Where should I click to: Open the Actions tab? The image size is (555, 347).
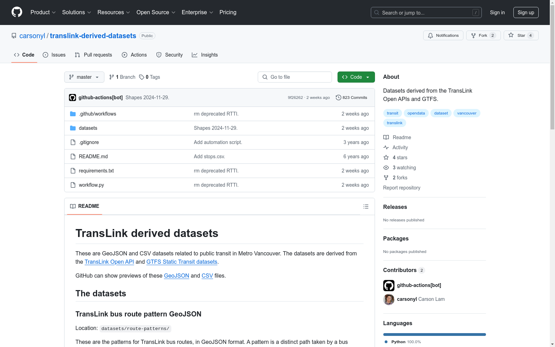coord(134,55)
